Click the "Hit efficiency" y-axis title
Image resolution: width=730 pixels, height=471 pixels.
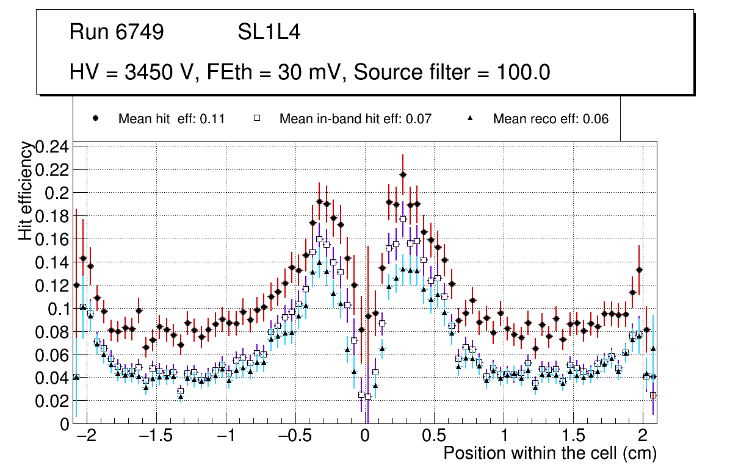[26, 190]
